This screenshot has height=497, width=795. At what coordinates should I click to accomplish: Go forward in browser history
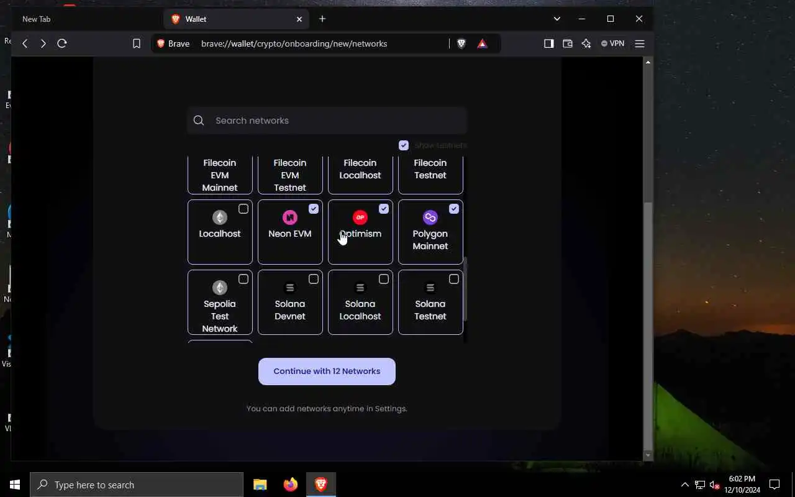tap(43, 43)
